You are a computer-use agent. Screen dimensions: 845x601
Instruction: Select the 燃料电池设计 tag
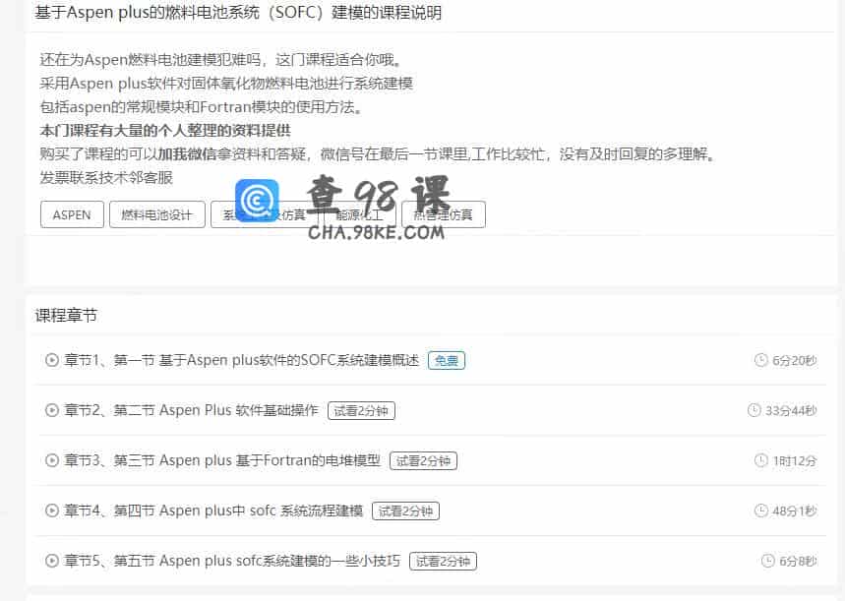(x=156, y=214)
